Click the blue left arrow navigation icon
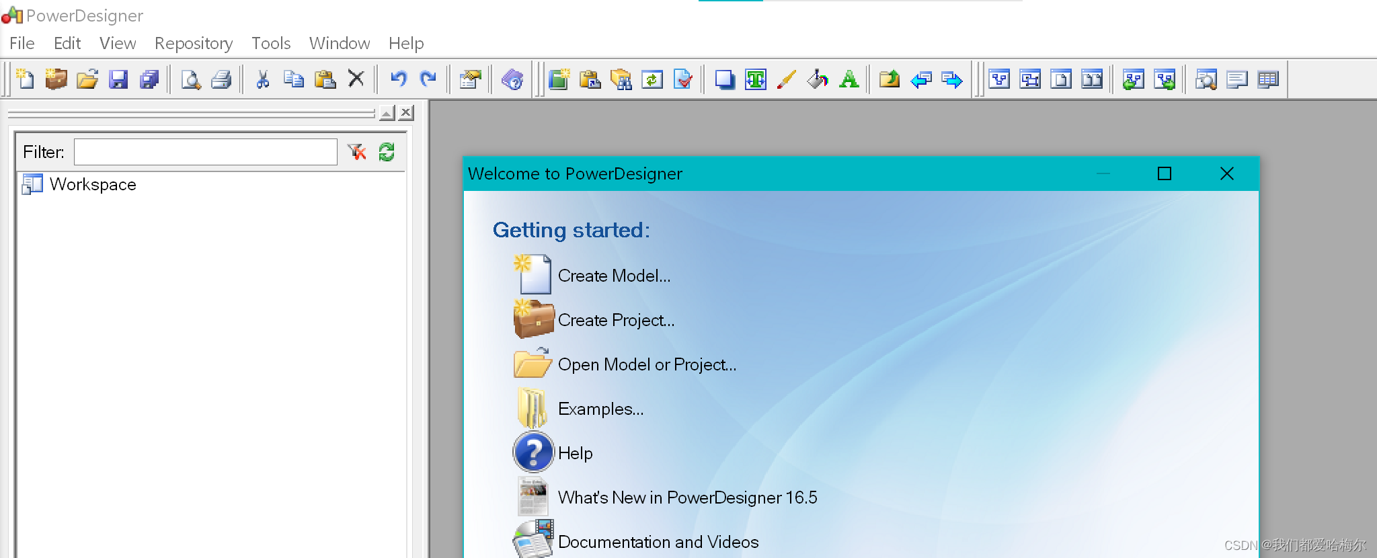This screenshot has height=558, width=1377. pos(921,79)
